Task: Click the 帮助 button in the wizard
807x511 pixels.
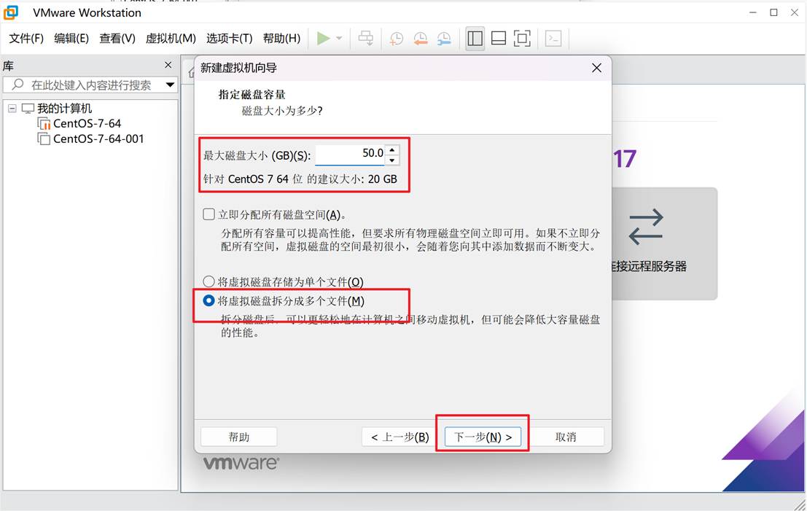Action: pyautogui.click(x=239, y=437)
